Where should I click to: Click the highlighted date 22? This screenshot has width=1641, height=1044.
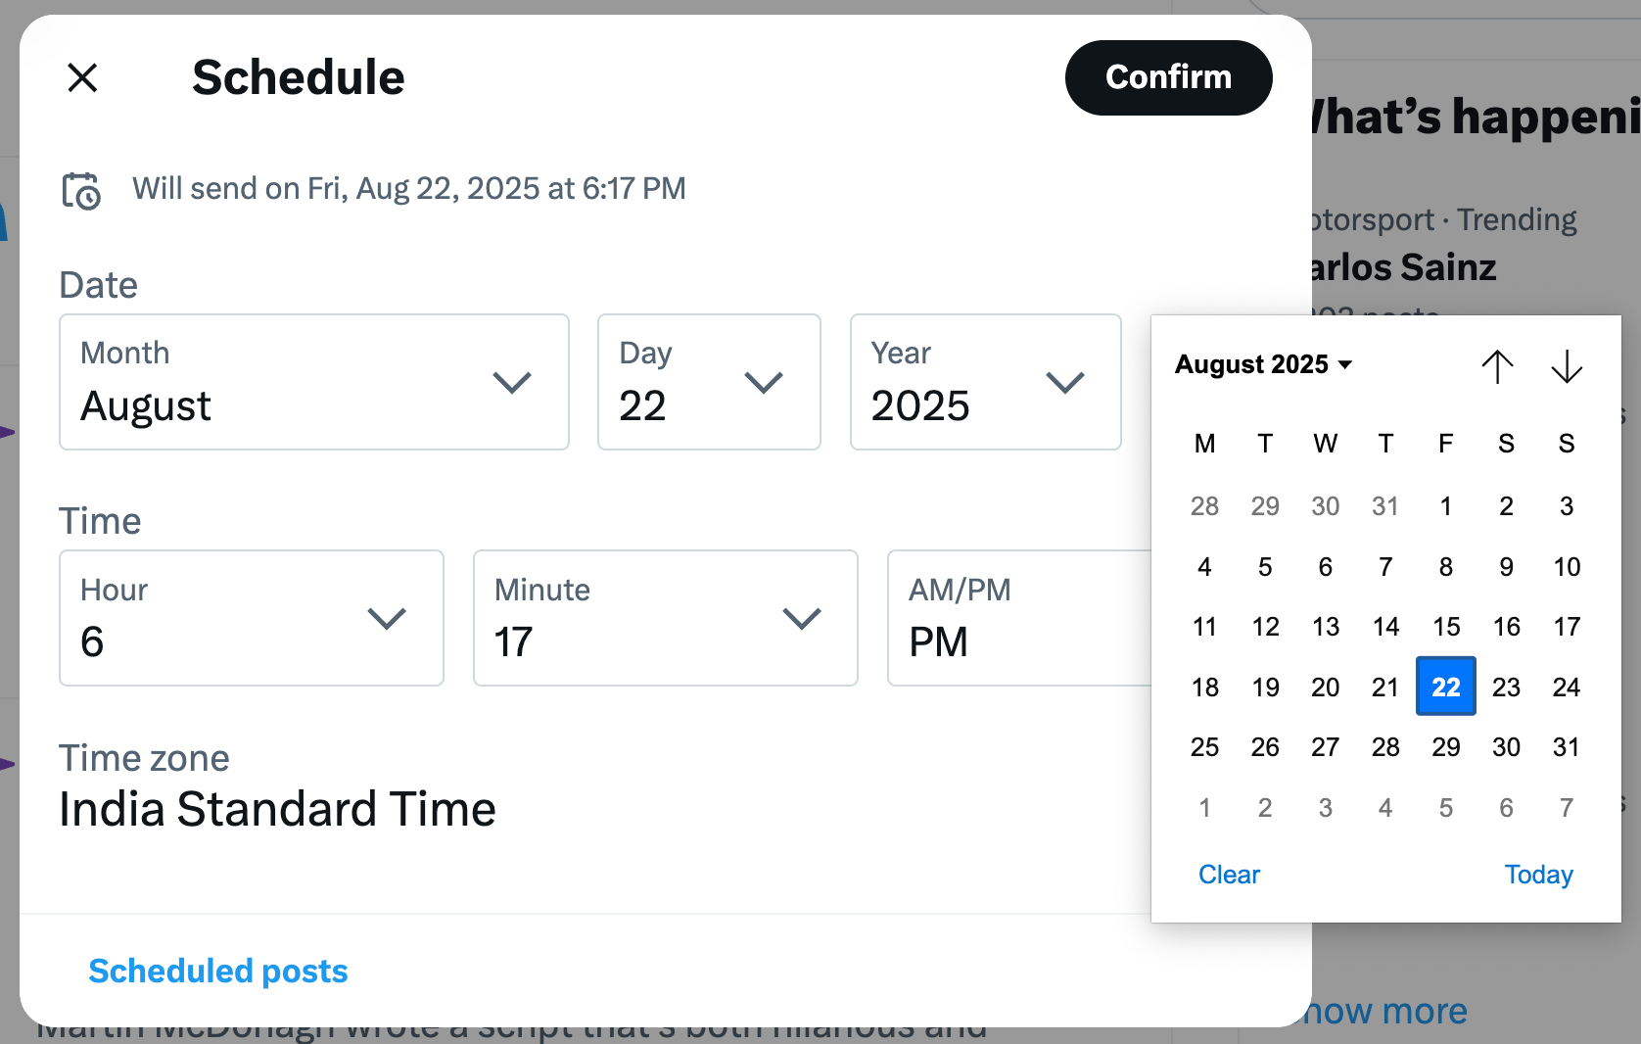[1445, 687]
